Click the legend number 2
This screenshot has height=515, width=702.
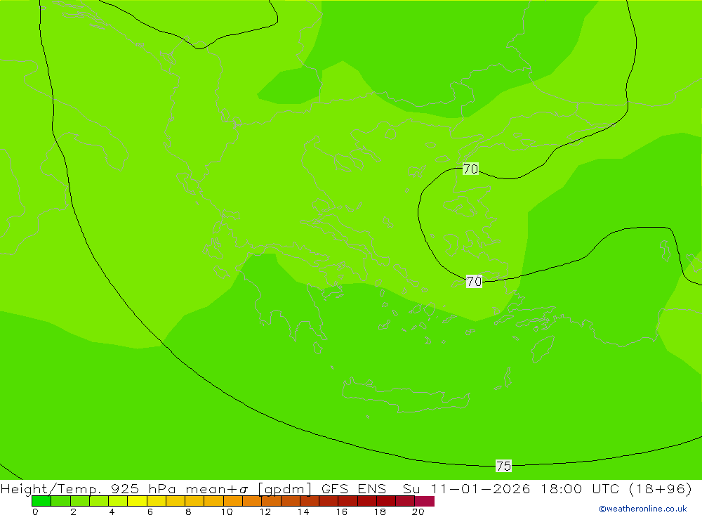[74, 511]
